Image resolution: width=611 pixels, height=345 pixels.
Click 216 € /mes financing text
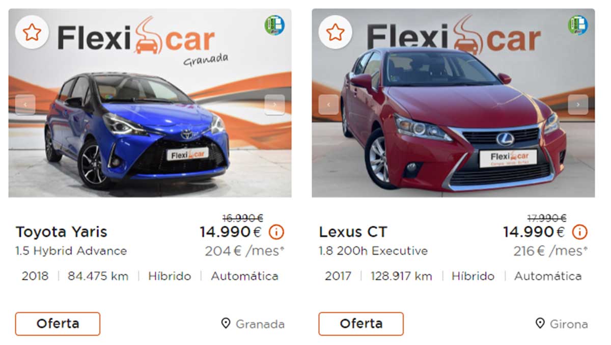[x=550, y=251]
